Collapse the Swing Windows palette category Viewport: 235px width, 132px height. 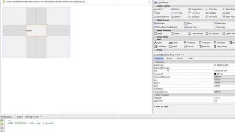coord(155,30)
